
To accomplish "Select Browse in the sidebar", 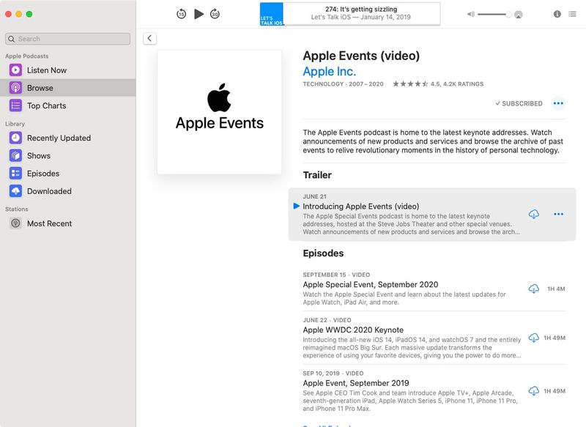I will 67,88.
